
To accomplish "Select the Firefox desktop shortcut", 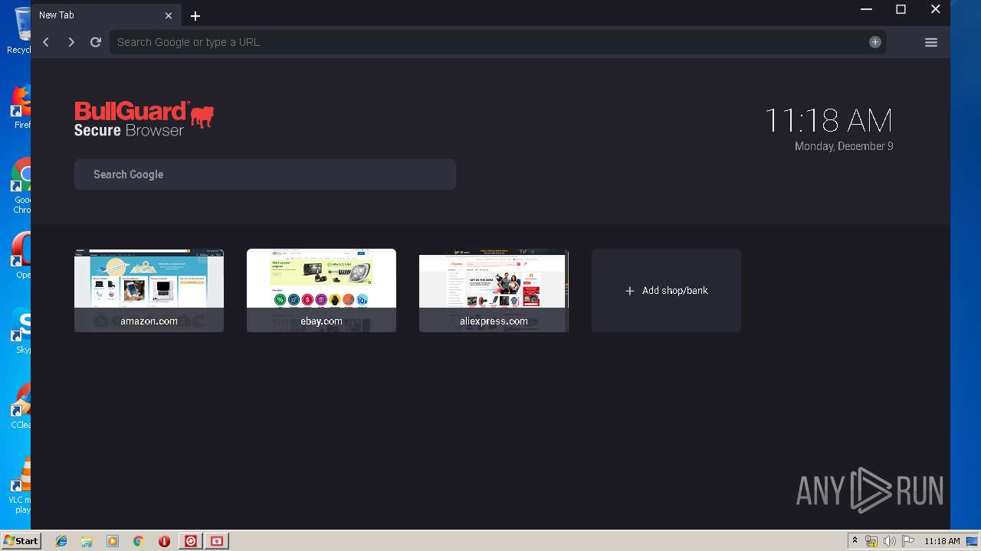I will (x=21, y=107).
